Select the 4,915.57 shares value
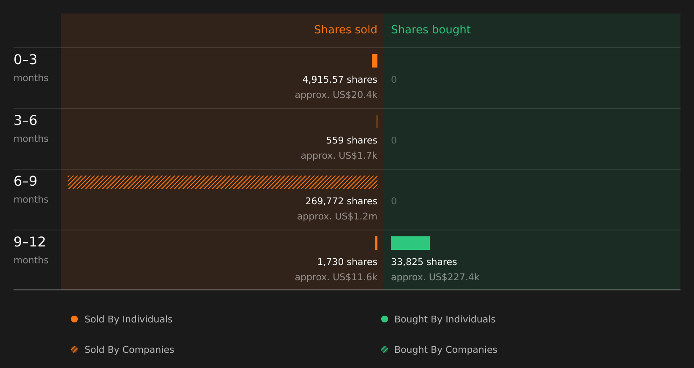This screenshot has width=694, height=368. click(340, 80)
